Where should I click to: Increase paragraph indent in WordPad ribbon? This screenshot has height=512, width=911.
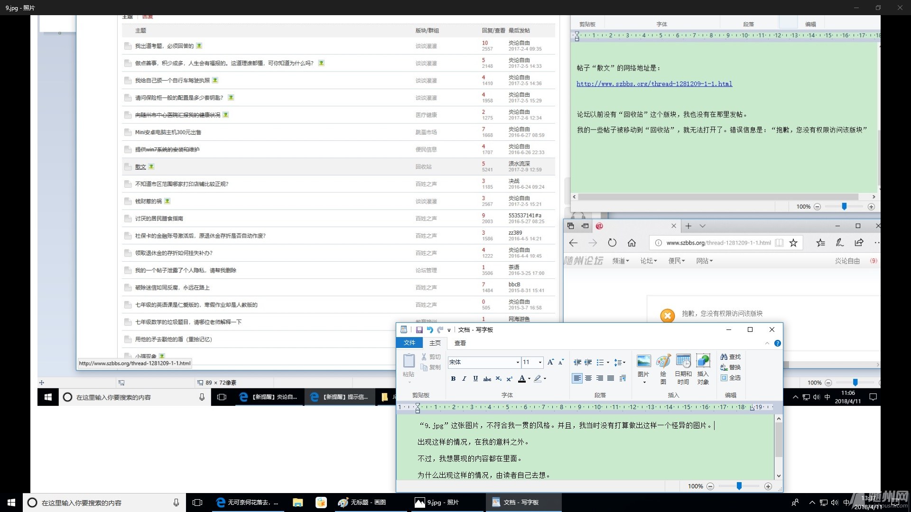click(x=588, y=362)
